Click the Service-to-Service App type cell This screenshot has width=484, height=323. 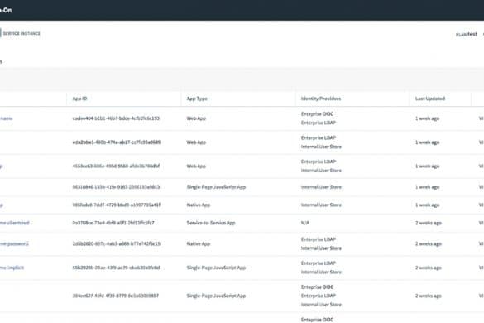(211, 223)
